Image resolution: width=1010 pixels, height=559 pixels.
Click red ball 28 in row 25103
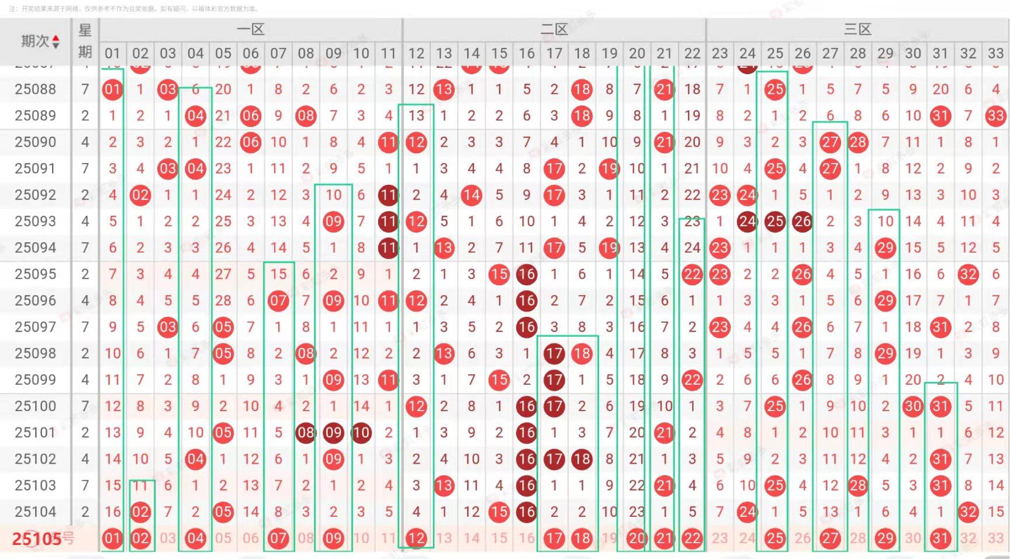point(858,485)
